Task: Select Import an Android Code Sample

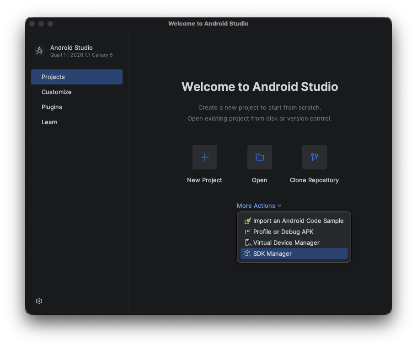Action: (294, 221)
